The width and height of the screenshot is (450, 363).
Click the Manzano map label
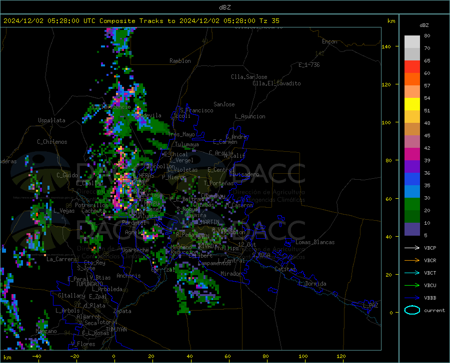pyautogui.click(x=46, y=331)
